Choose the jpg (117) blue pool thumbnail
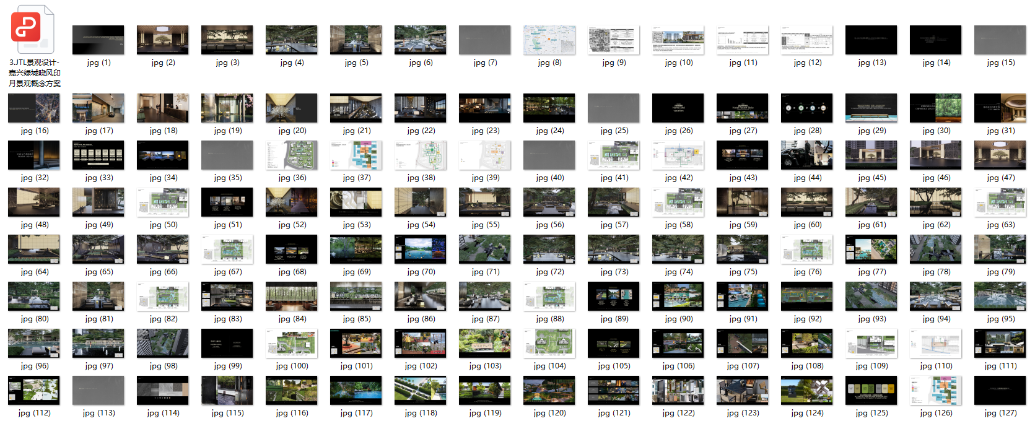This screenshot has width=1035, height=421. pos(356,391)
